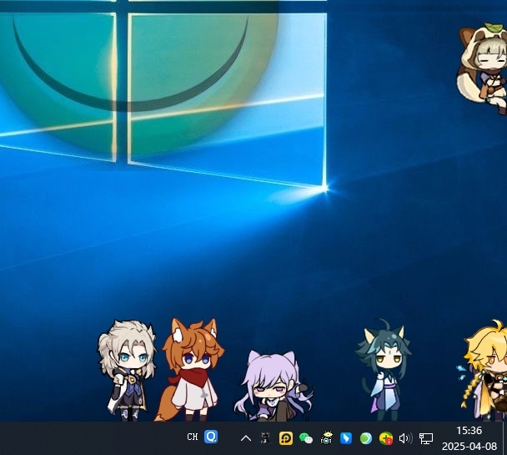Click the date 2025-04-08
507x455 pixels.
pyautogui.click(x=469, y=447)
